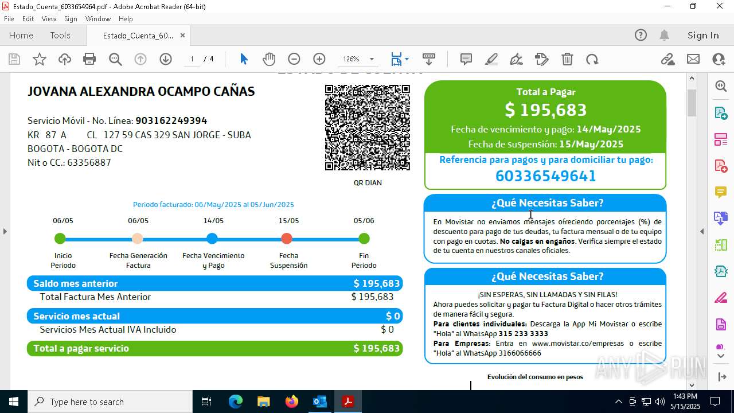The width and height of the screenshot is (734, 413).
Task: Switch to the Home tab
Action: point(21,36)
